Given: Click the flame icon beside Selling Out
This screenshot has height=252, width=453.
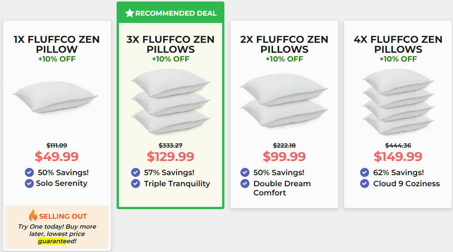Looking at the screenshot, I should pos(33,215).
